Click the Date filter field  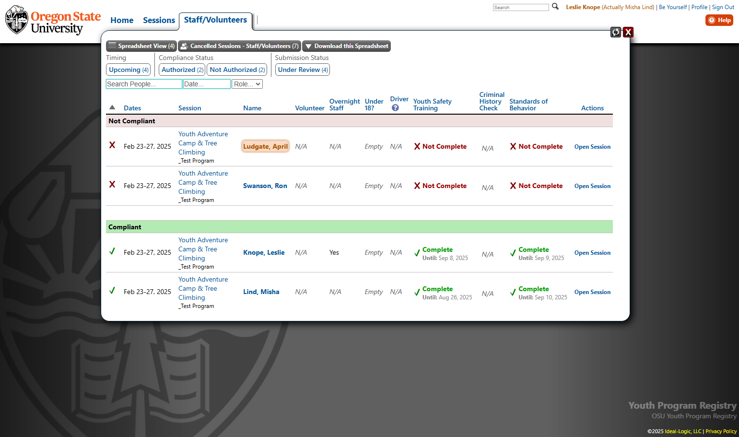pos(207,84)
